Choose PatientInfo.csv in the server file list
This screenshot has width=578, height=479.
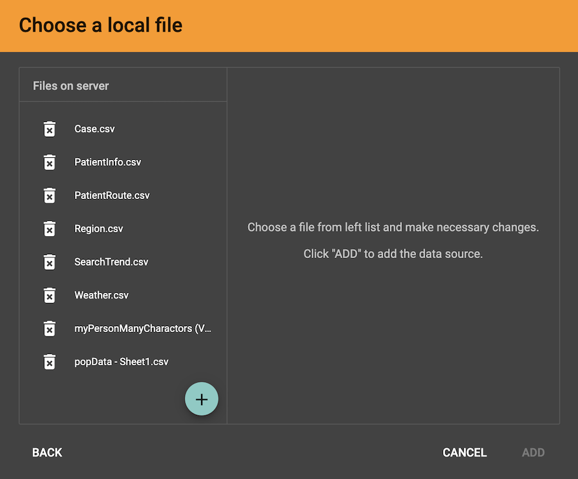pos(108,162)
